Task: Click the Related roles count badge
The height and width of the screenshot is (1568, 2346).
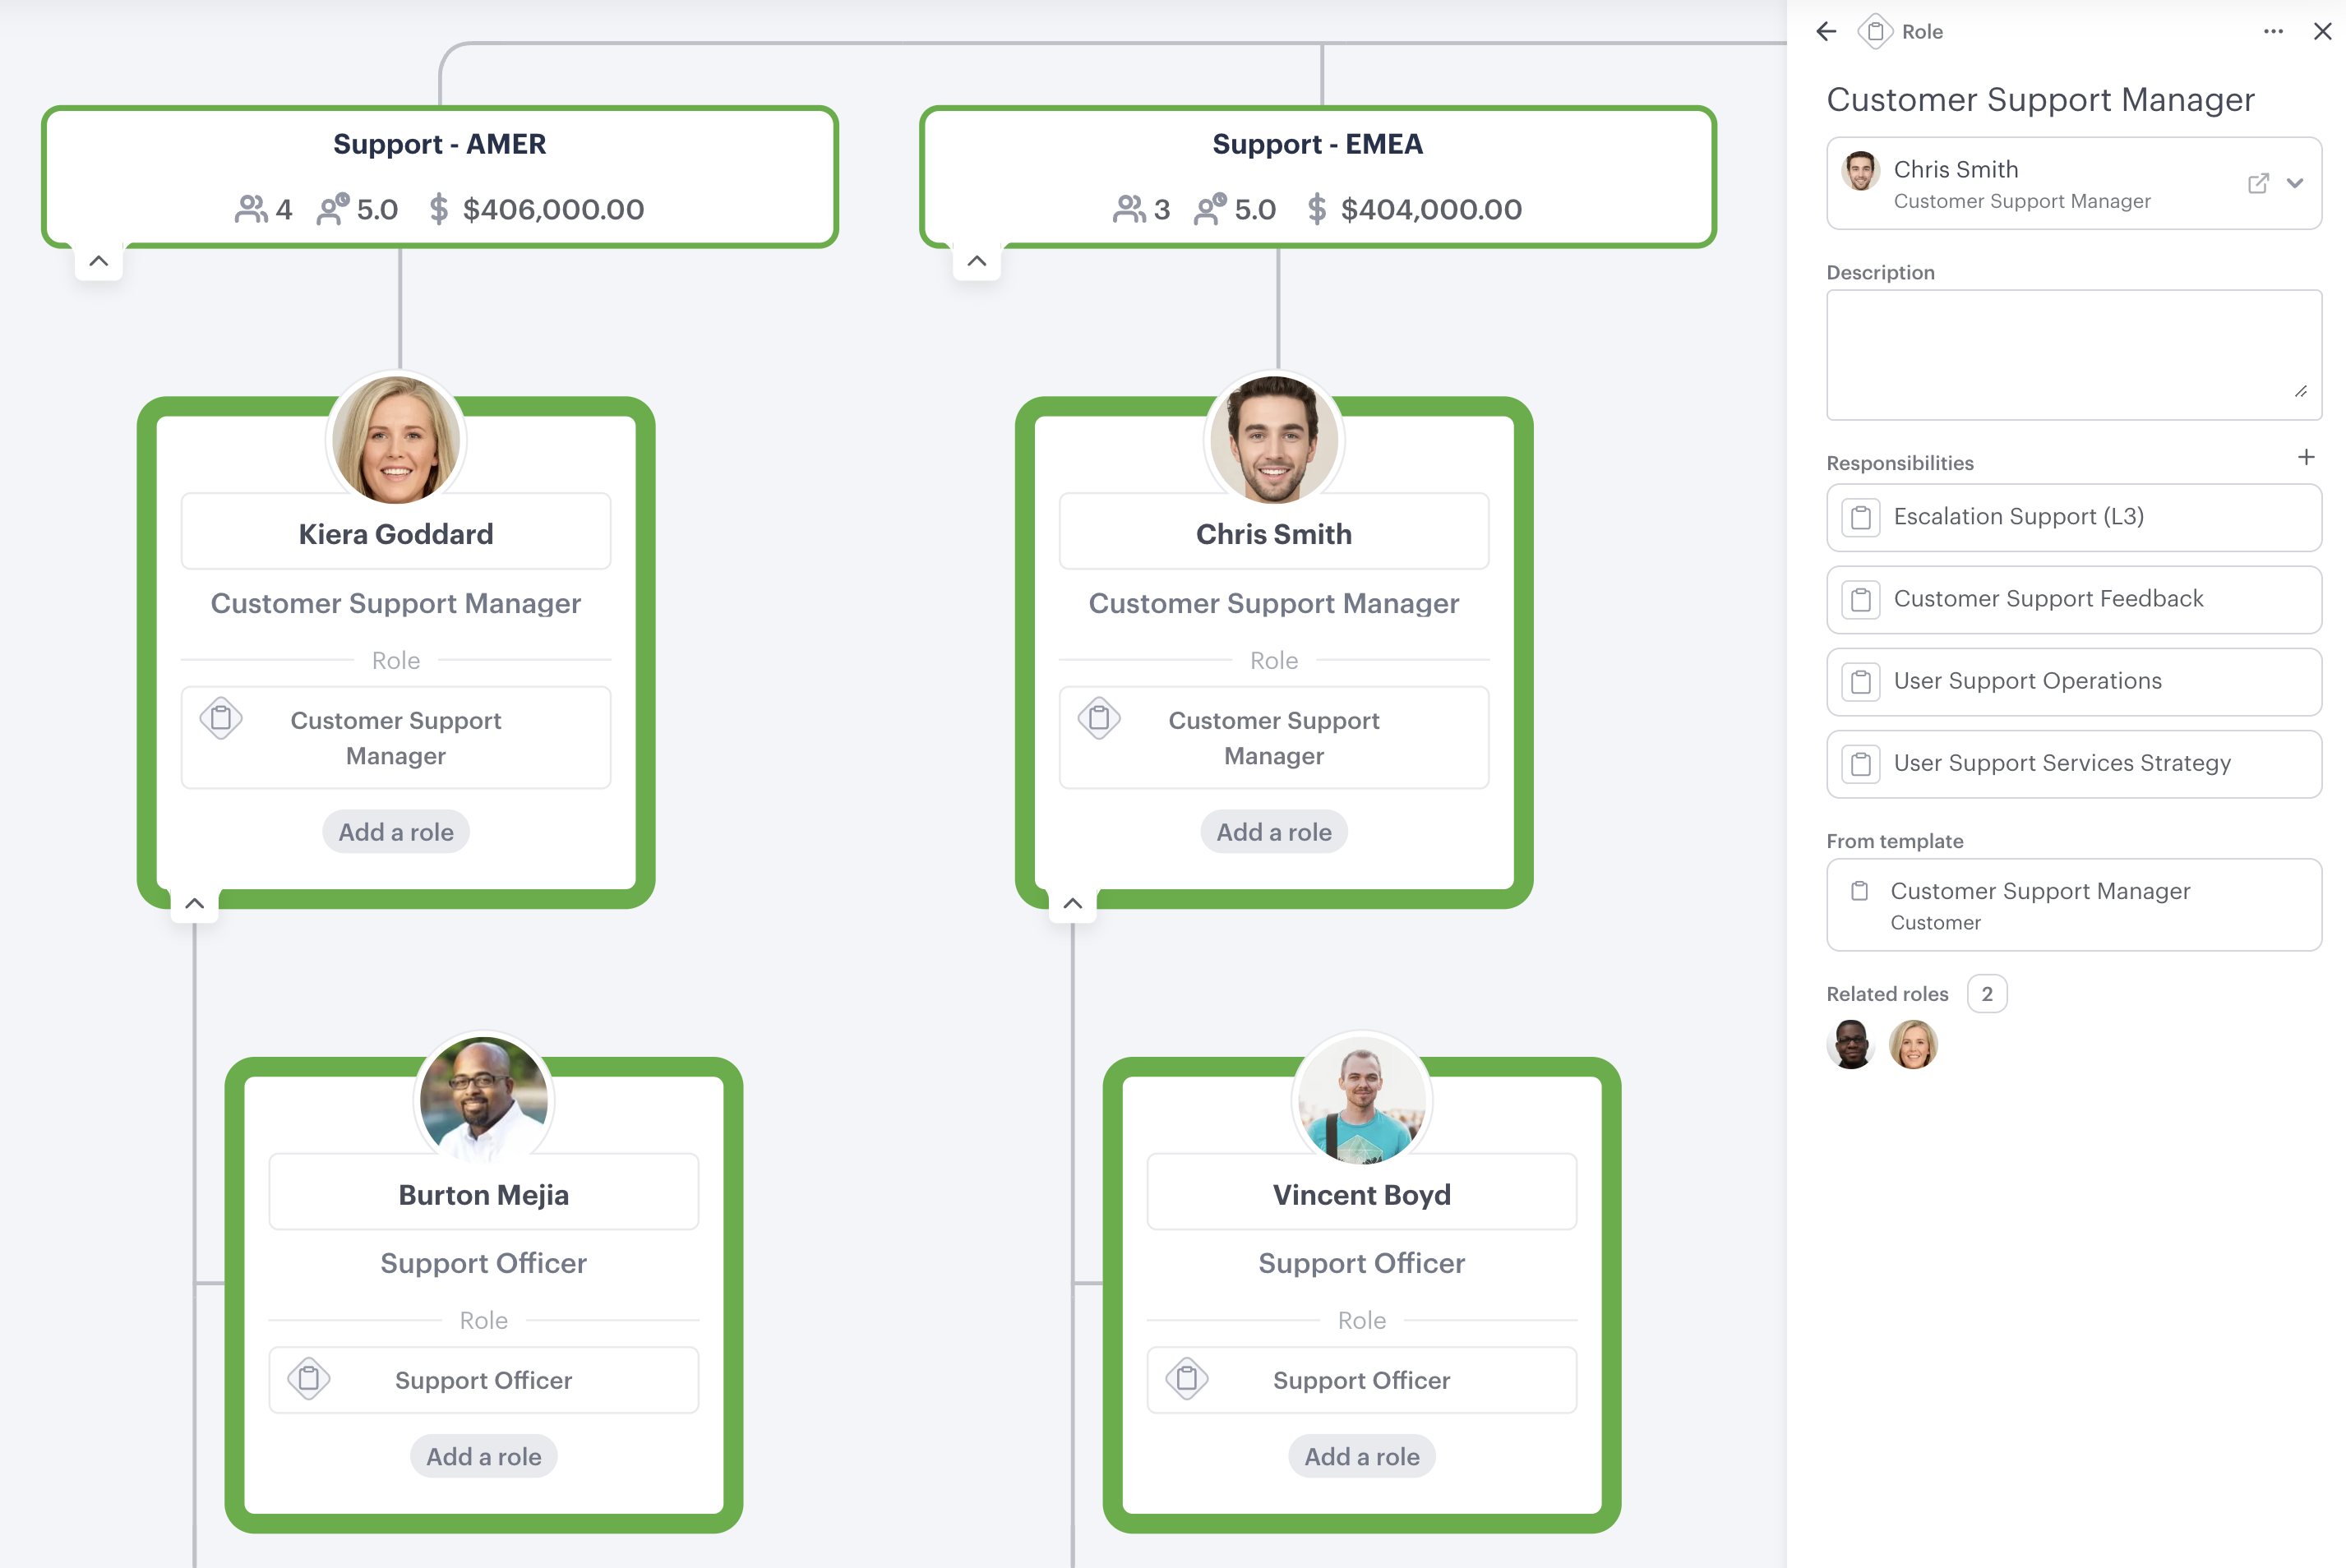Action: pos(1987,993)
